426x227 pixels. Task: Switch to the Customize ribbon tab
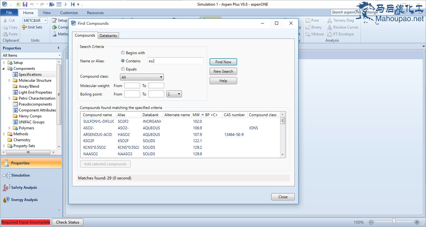tap(69, 13)
